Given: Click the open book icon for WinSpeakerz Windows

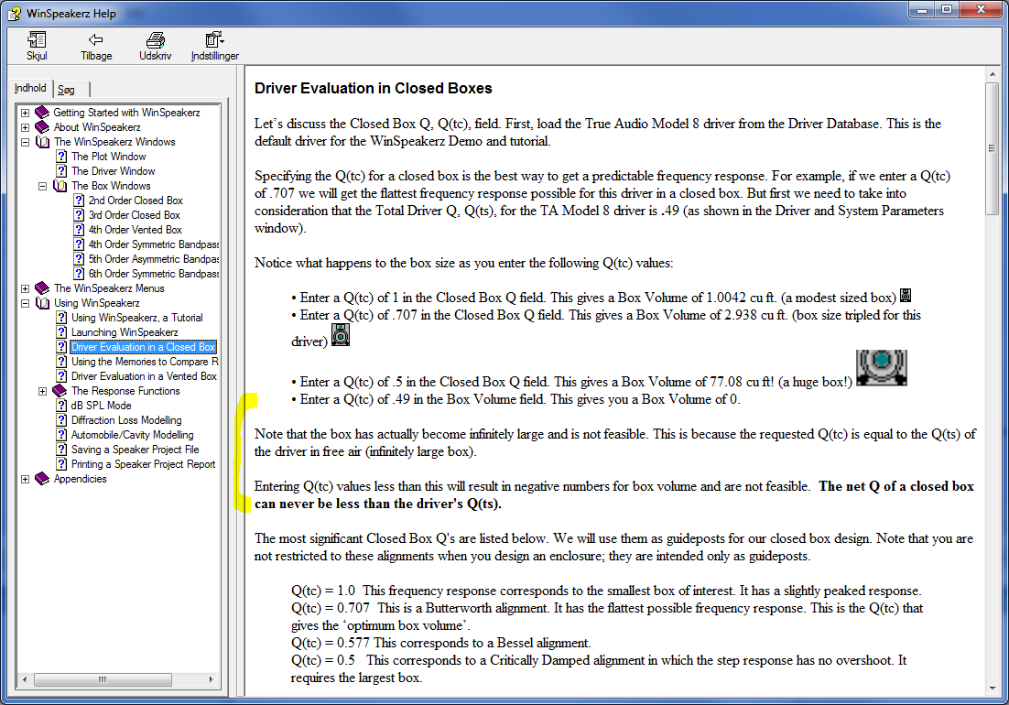Looking at the screenshot, I should click(x=42, y=142).
